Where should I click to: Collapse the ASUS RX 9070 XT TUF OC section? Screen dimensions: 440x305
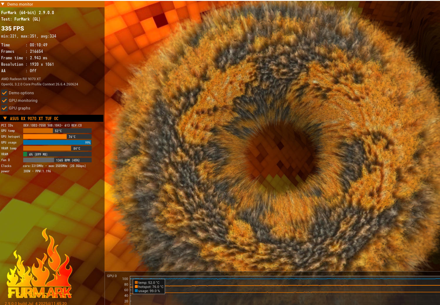[5, 118]
